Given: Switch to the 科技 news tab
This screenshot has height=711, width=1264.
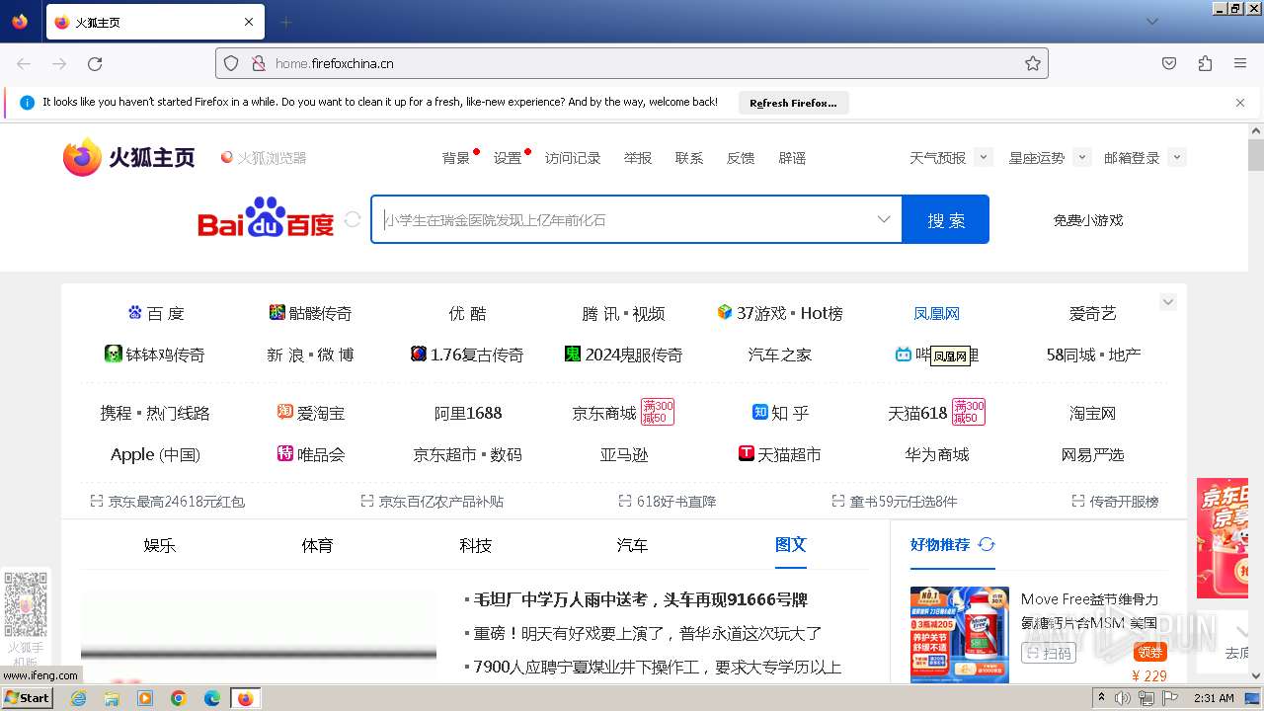Looking at the screenshot, I should point(475,545).
